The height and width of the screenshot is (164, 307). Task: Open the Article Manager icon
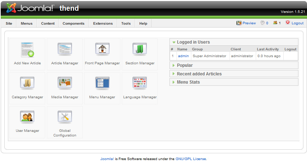pos(65,49)
